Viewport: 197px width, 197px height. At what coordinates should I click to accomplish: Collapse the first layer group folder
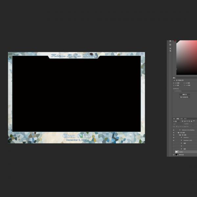(x=178, y=133)
